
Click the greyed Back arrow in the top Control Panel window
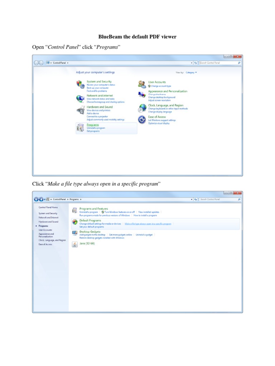[36, 63]
